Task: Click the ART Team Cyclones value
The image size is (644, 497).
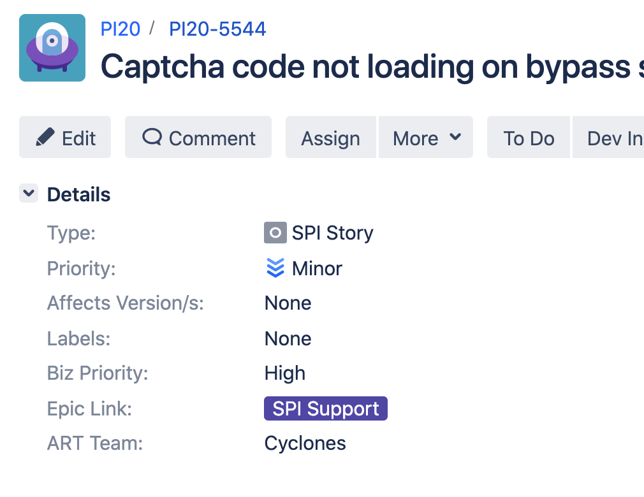Action: pyautogui.click(x=305, y=443)
